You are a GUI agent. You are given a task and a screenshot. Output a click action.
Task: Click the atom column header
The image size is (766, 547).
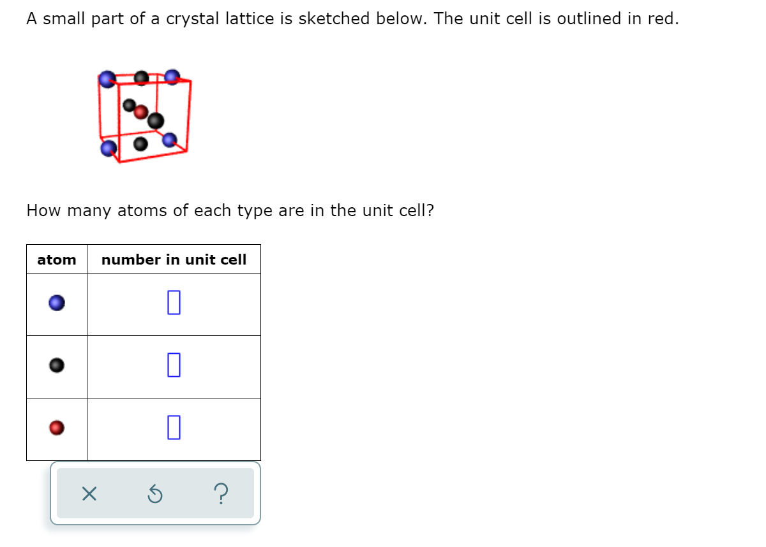pyautogui.click(x=56, y=259)
